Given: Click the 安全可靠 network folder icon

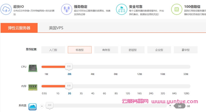Looking at the screenshot, I should tap(122, 9).
